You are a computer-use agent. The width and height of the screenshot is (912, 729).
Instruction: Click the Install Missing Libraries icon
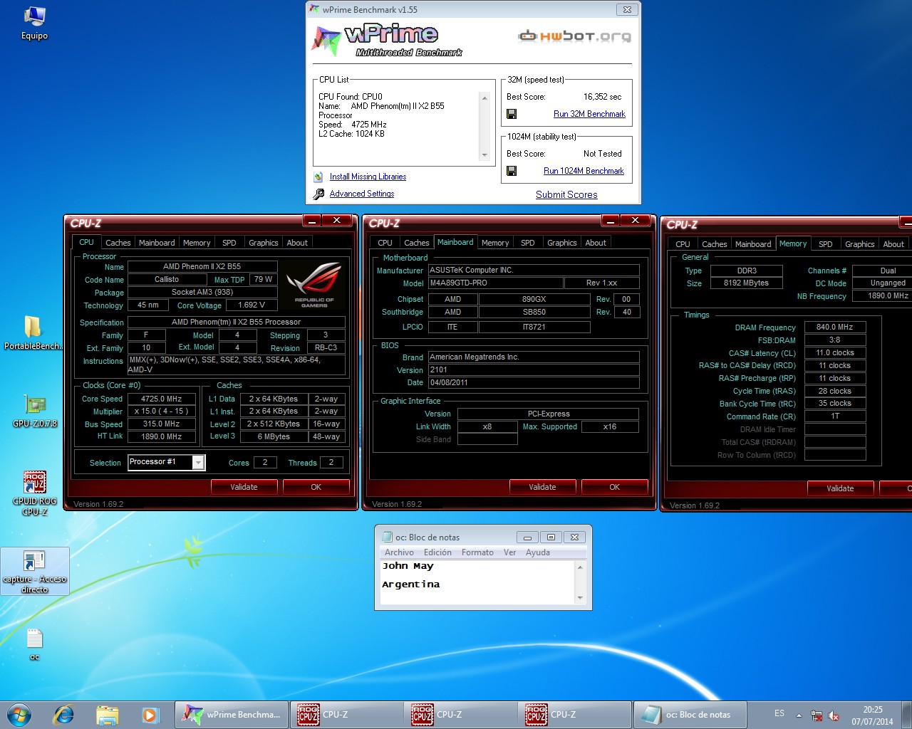pyautogui.click(x=318, y=177)
